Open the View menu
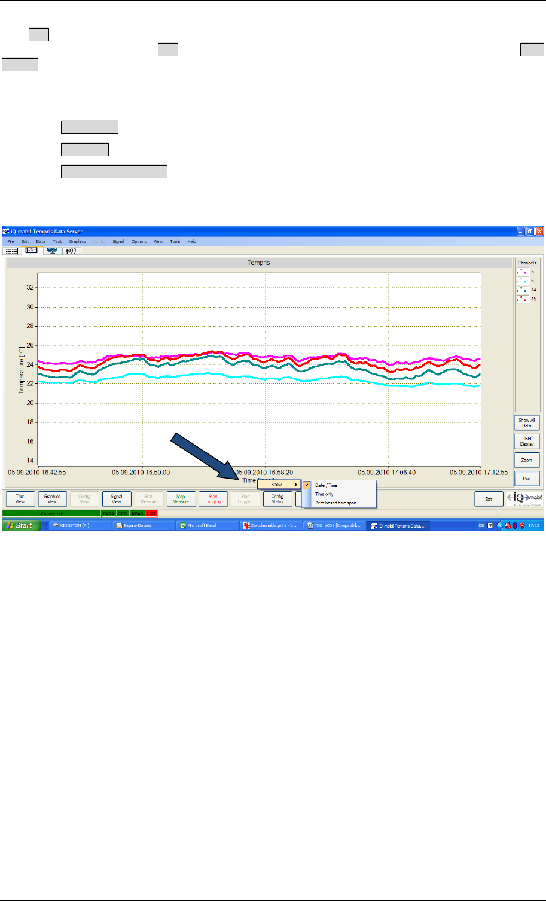Viewport: 546px width, 901px height. click(x=158, y=242)
